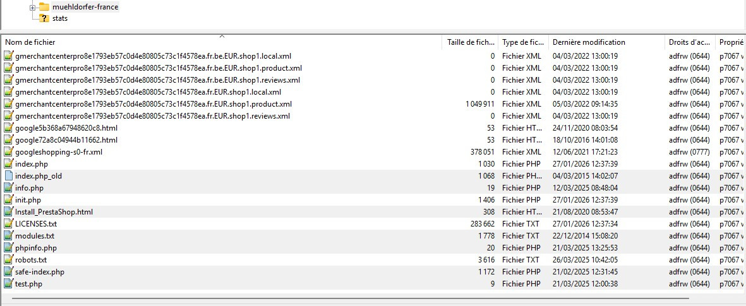Screen dimensions: 746x306
Task: Click the index.php file icon
Action: [9, 164]
